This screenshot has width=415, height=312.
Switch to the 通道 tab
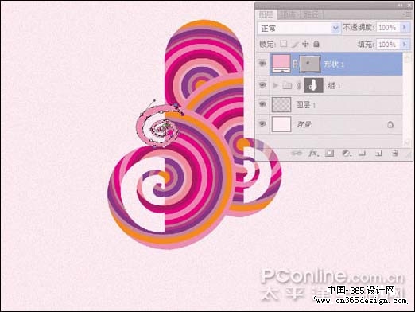(288, 14)
